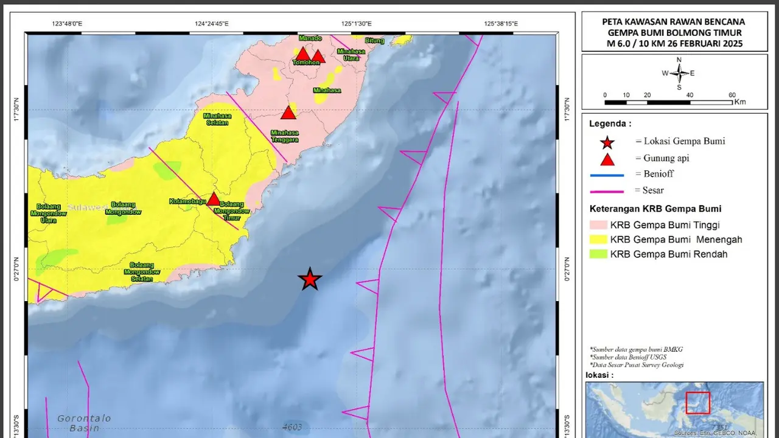Click the 'KRB Gempa Bumi Menengah' label text
The image size is (779, 438).
pyautogui.click(x=676, y=240)
